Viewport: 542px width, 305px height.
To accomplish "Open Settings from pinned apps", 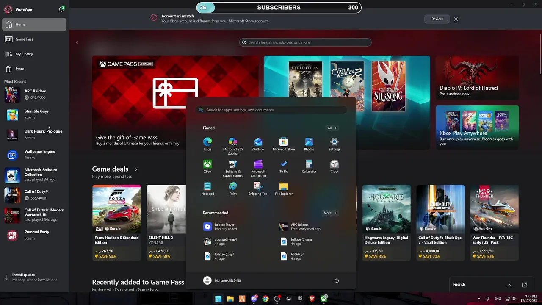I will point(335,144).
